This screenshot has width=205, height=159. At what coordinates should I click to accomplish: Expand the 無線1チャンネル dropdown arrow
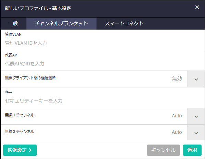point(196,116)
